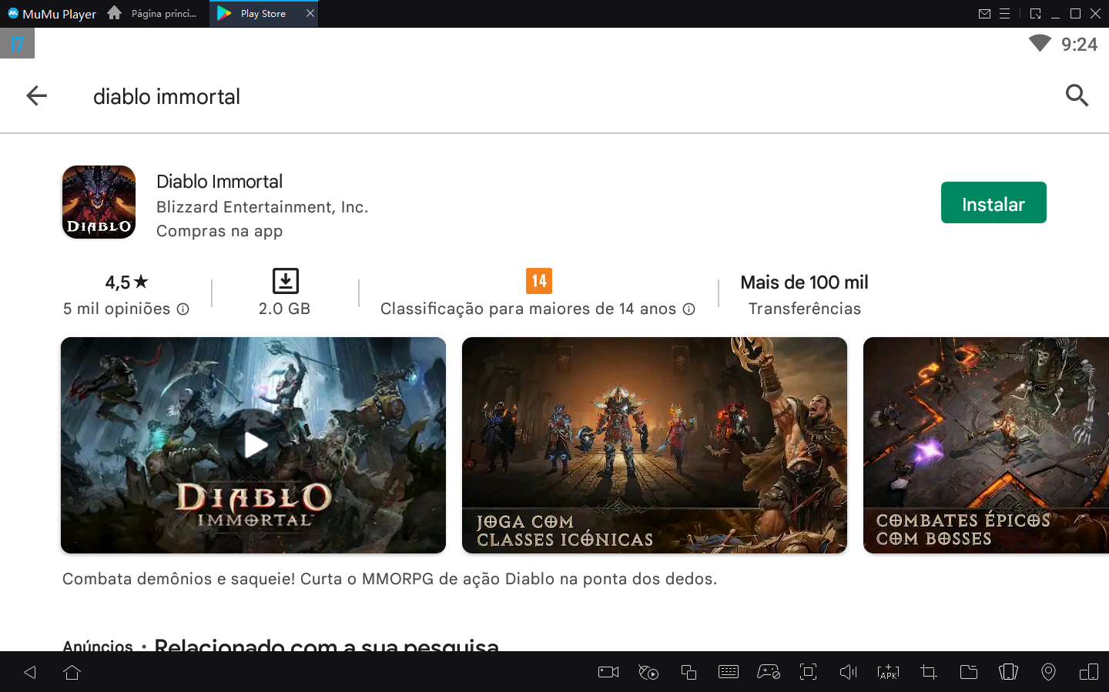The height and width of the screenshot is (692, 1109).
Task: Open reviews info next to 5 mil opiniões
Action: coord(183,309)
